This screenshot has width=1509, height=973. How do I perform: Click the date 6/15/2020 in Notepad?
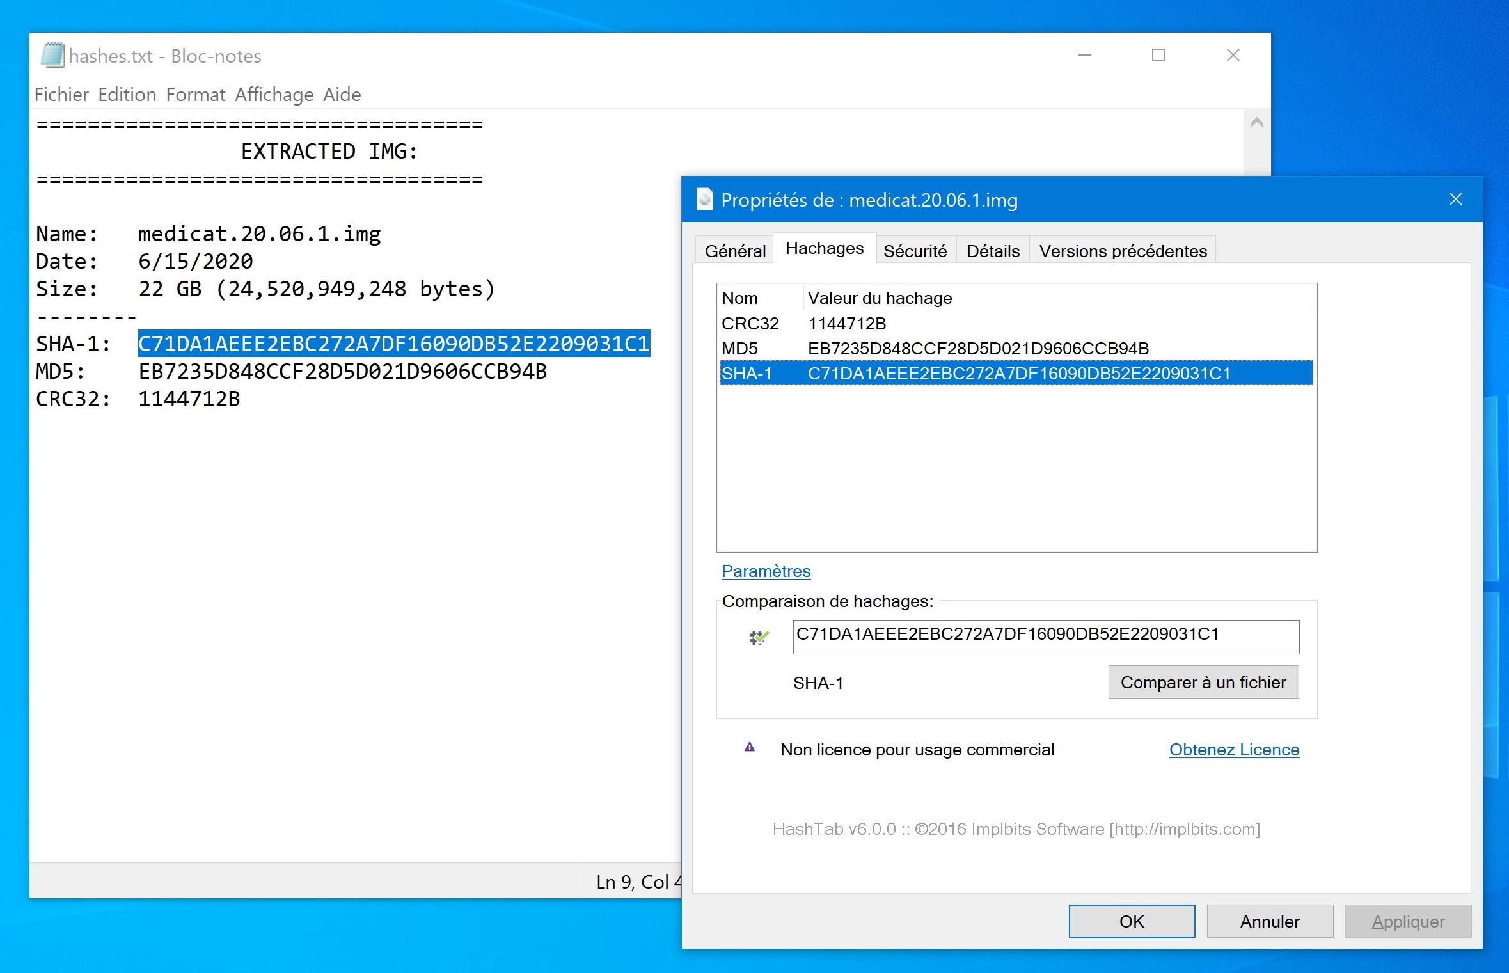(x=195, y=261)
